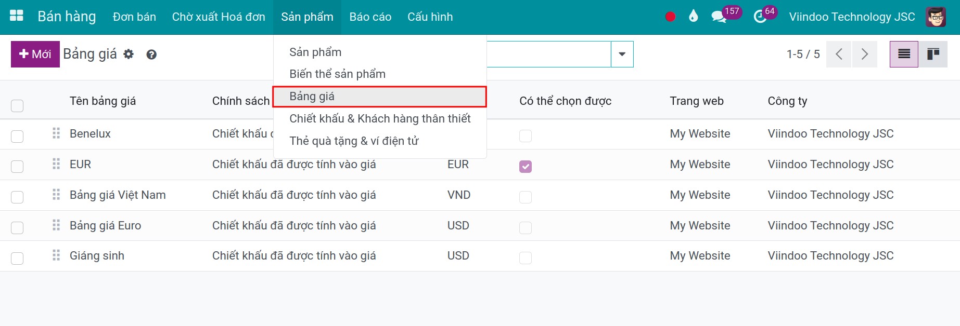Select the Giáng sinh row checkbox
Viewport: 960px width, 326px height.
tap(17, 258)
